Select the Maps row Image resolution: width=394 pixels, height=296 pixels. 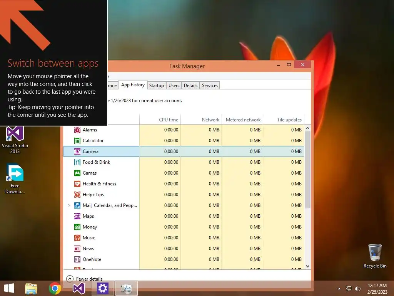click(184, 216)
